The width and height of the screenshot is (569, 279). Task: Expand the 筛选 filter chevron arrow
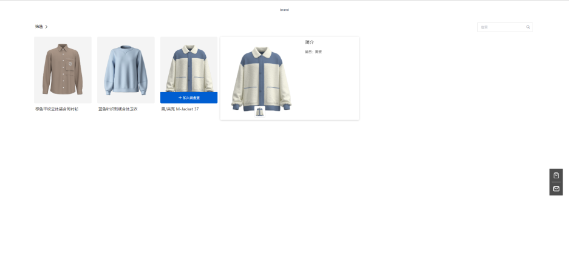(x=47, y=27)
